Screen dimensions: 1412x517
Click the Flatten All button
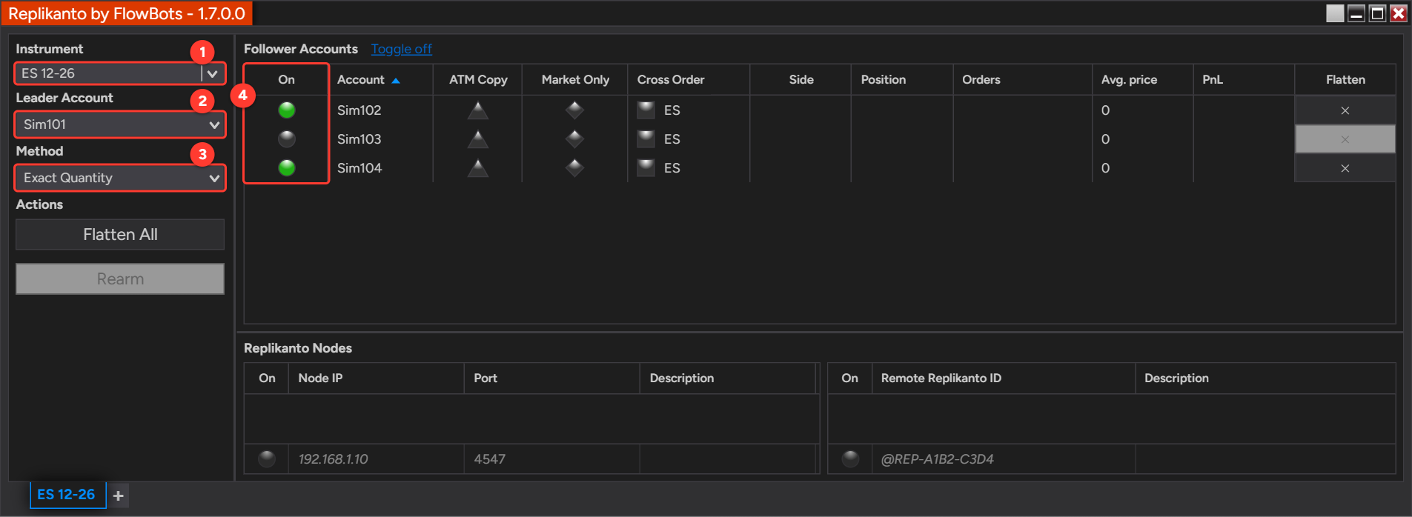120,234
